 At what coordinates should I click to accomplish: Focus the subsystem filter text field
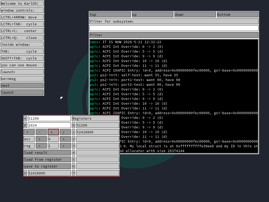(x=174, y=28)
